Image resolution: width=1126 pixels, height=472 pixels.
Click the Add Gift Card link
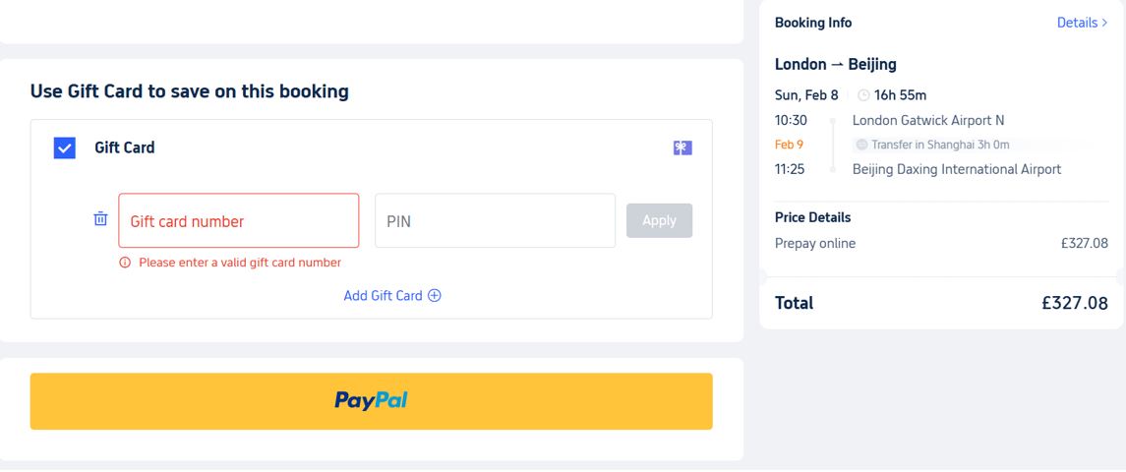click(x=383, y=295)
